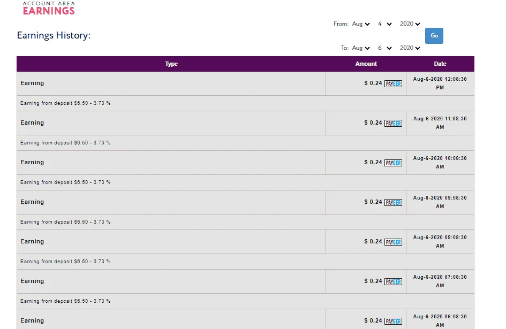Click Payeer icon in 07:08:30 AM row
The width and height of the screenshot is (506, 329).
click(393, 282)
